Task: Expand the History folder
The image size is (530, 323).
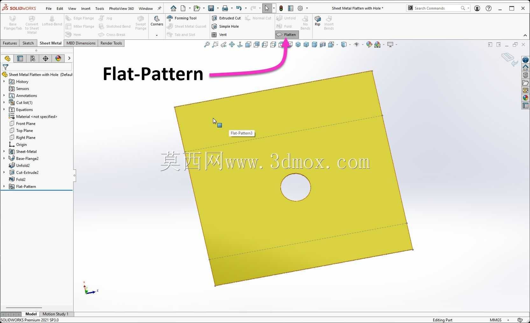Action: click(x=4, y=82)
